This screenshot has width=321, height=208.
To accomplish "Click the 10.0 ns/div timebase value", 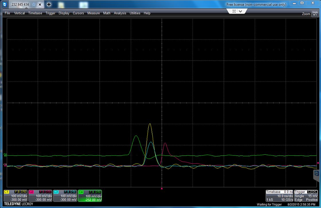I will [x=285, y=196].
